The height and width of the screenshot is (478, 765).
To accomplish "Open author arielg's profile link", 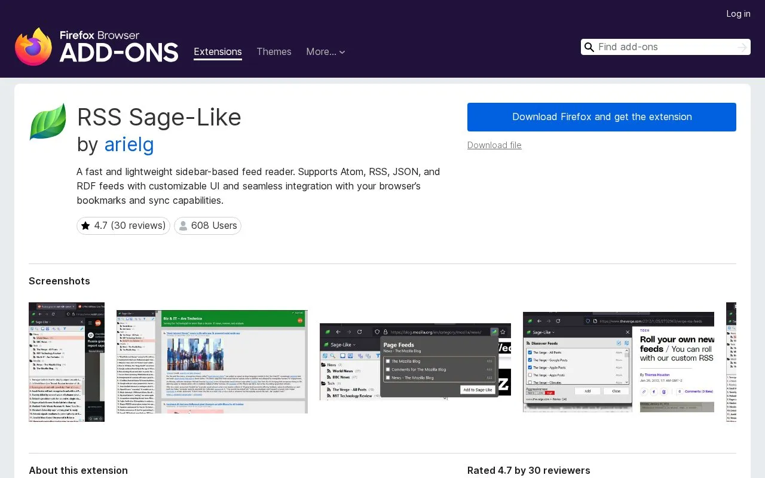I will [x=129, y=144].
